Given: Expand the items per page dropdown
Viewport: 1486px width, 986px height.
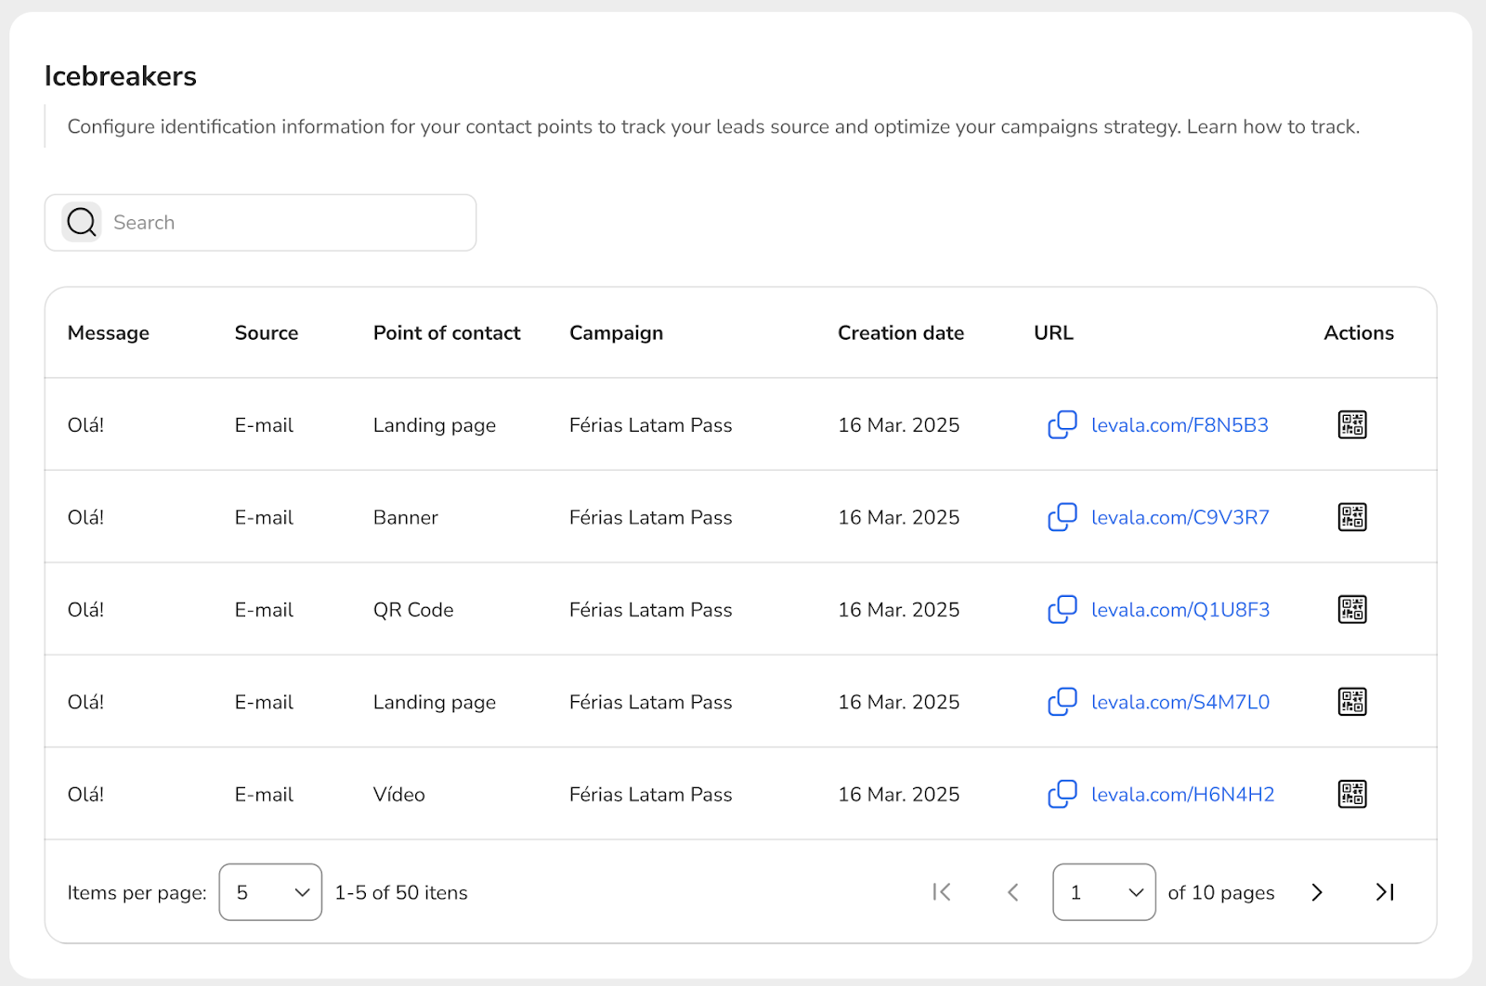Looking at the screenshot, I should 270,892.
